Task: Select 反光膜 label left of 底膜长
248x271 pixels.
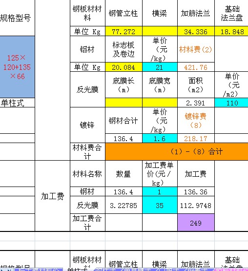Action: point(87,89)
